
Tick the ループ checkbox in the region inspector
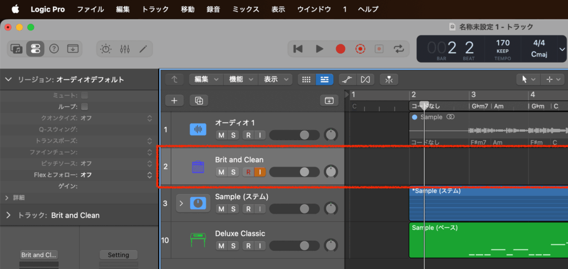click(x=84, y=107)
